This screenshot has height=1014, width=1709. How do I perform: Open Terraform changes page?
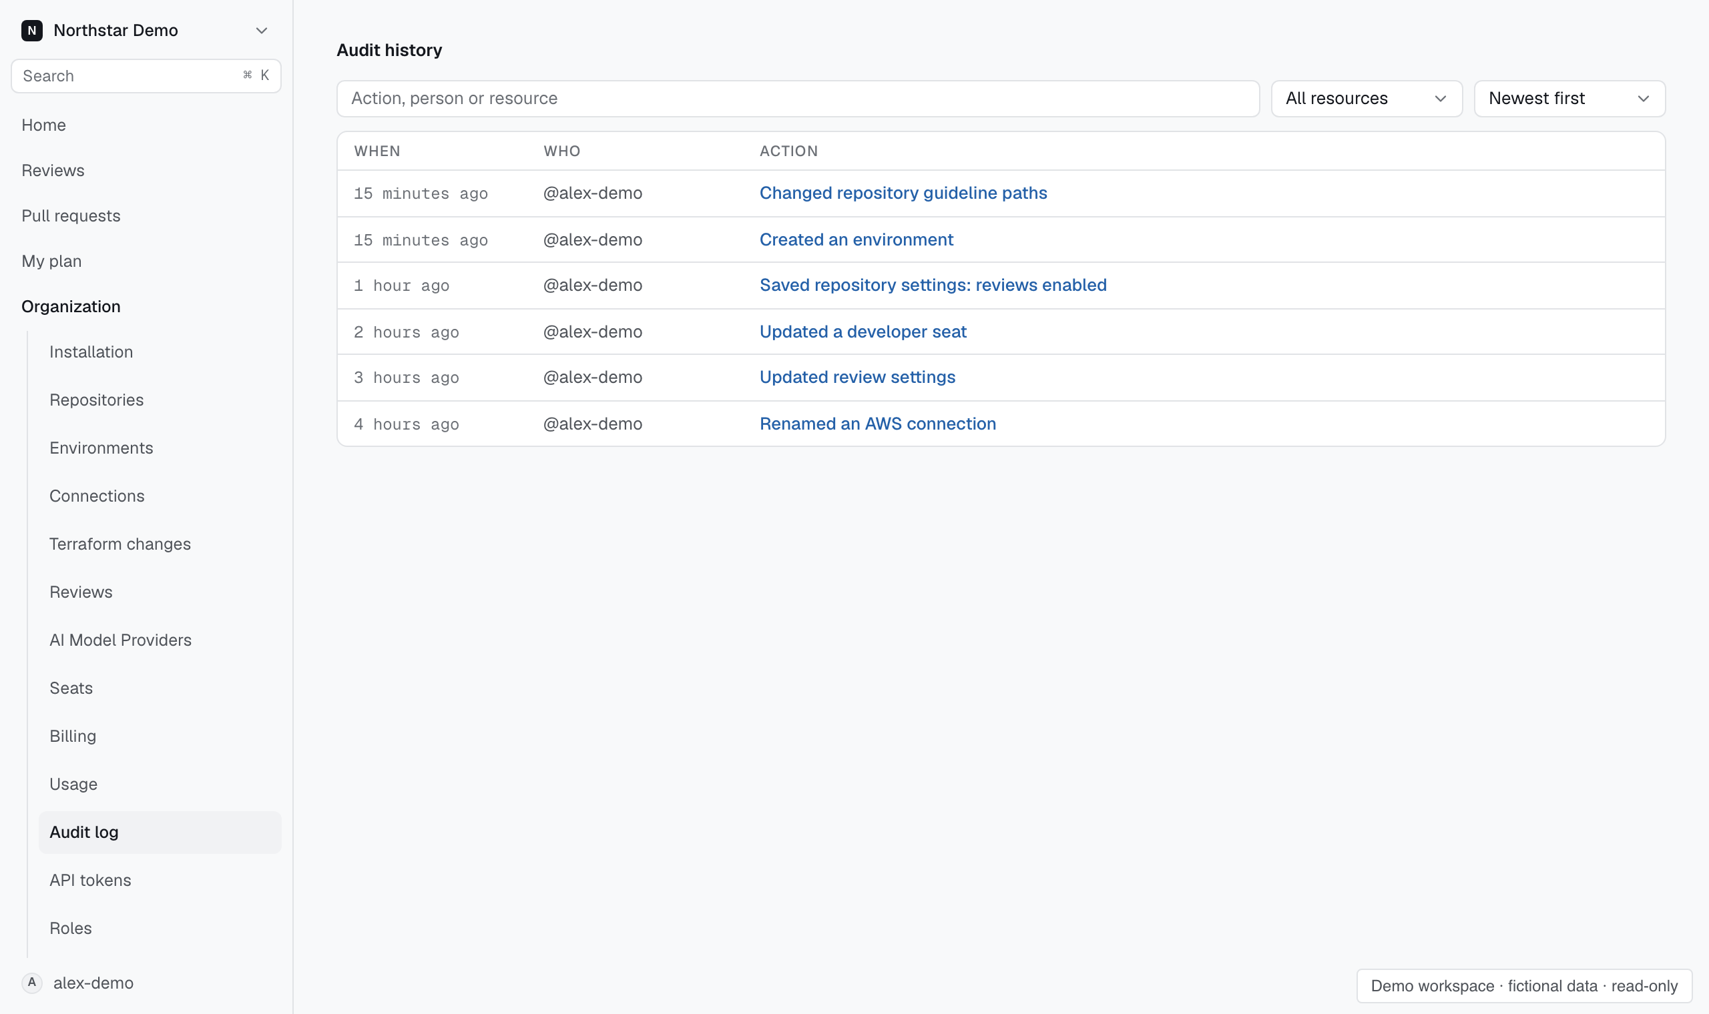[x=120, y=544]
